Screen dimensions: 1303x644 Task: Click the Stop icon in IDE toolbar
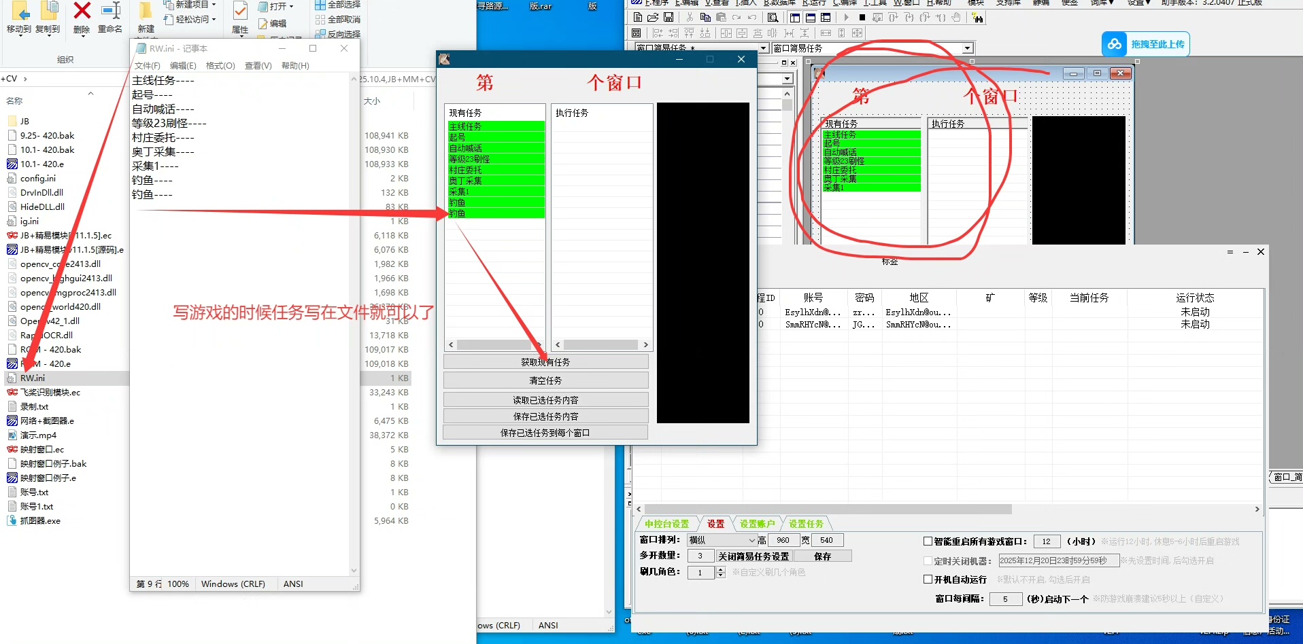point(862,18)
